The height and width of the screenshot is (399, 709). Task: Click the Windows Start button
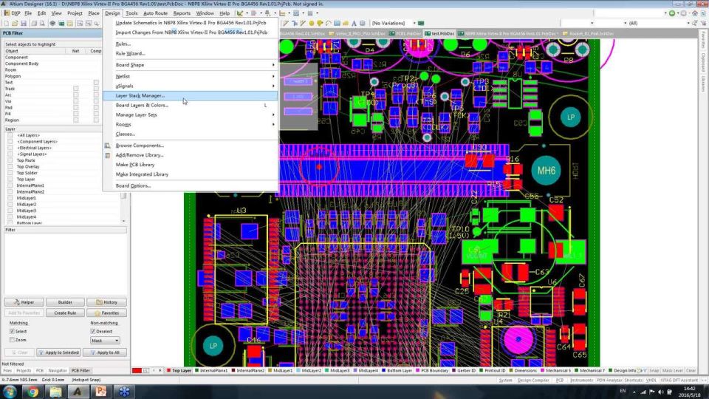pos(10,392)
